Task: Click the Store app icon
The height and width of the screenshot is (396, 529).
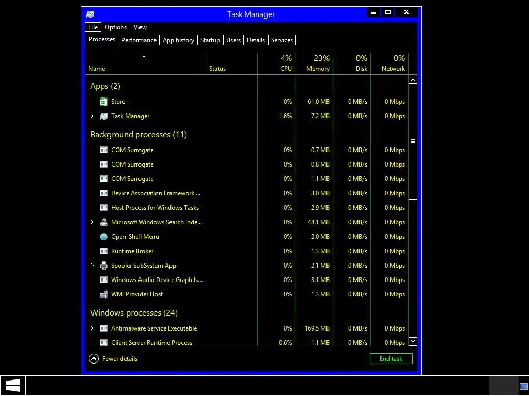Action: click(x=103, y=102)
